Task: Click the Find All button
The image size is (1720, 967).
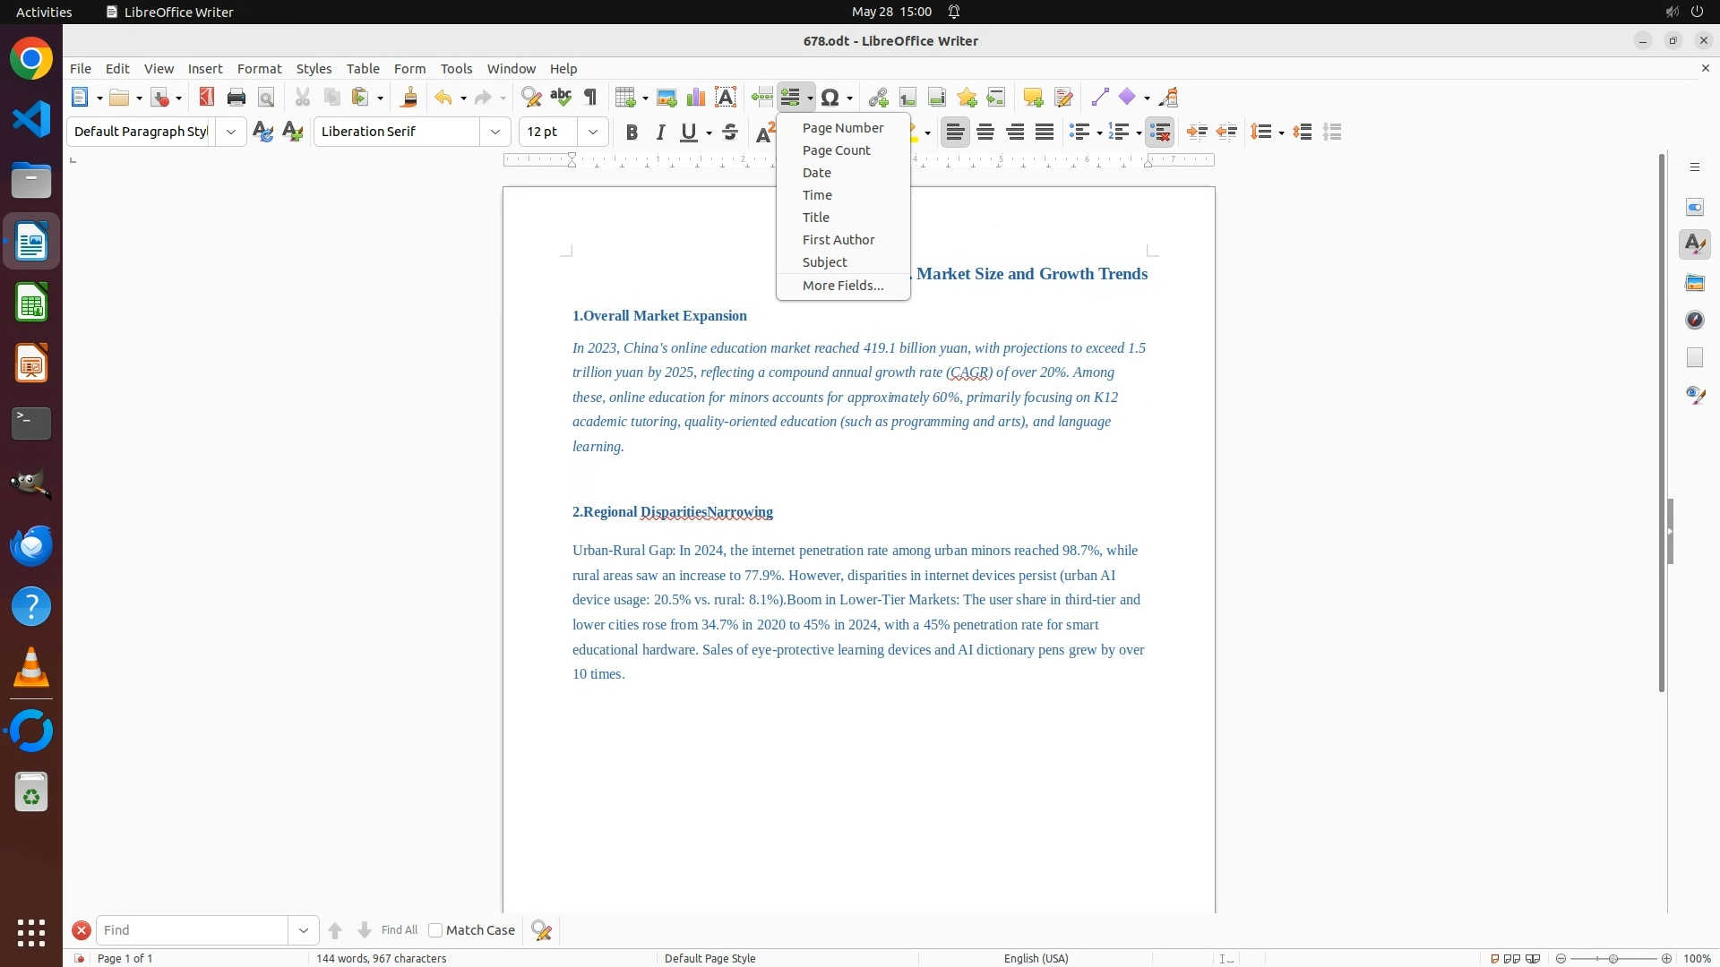Action: [399, 930]
